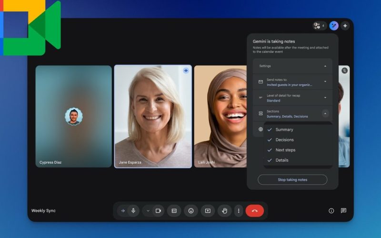The width and height of the screenshot is (381, 238).
Task: Open the three-dot more options menu
Action: (x=239, y=211)
